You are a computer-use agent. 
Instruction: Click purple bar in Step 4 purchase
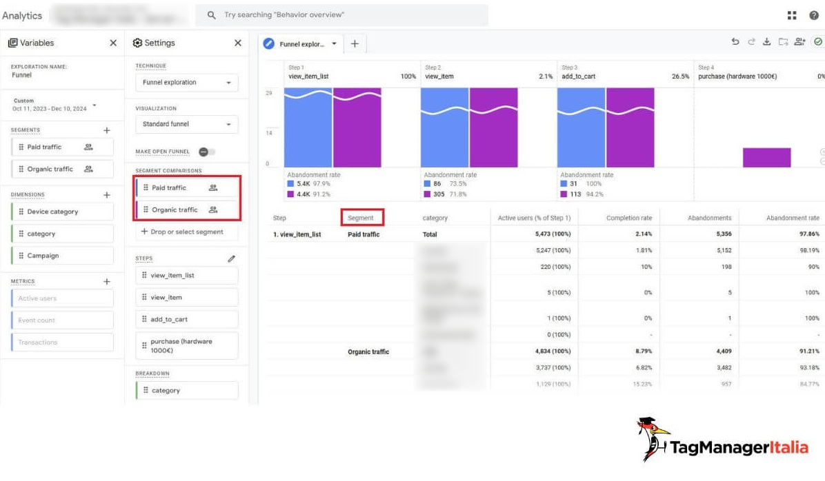(x=766, y=158)
